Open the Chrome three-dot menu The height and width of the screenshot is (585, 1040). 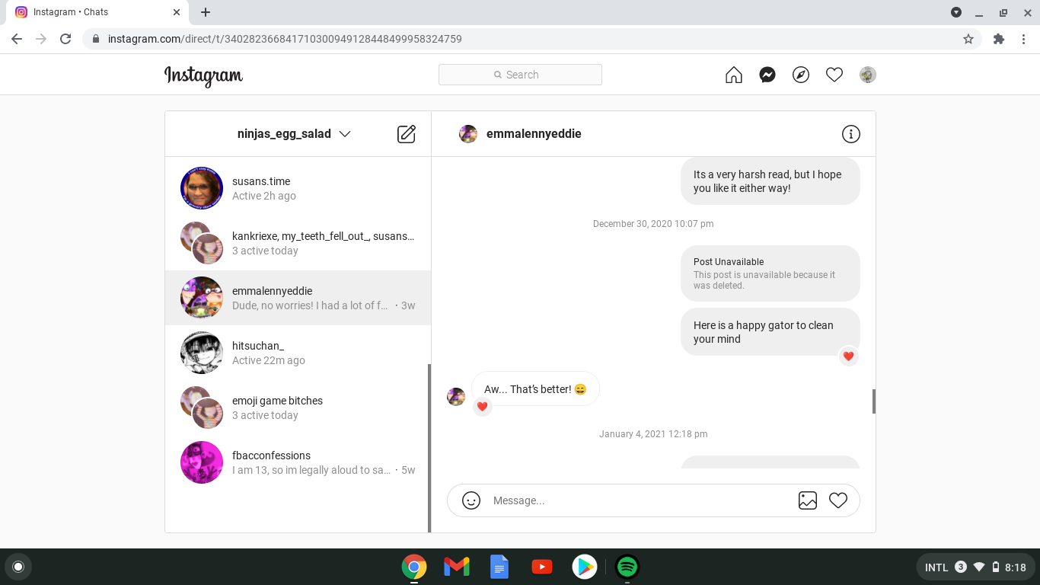(1025, 39)
